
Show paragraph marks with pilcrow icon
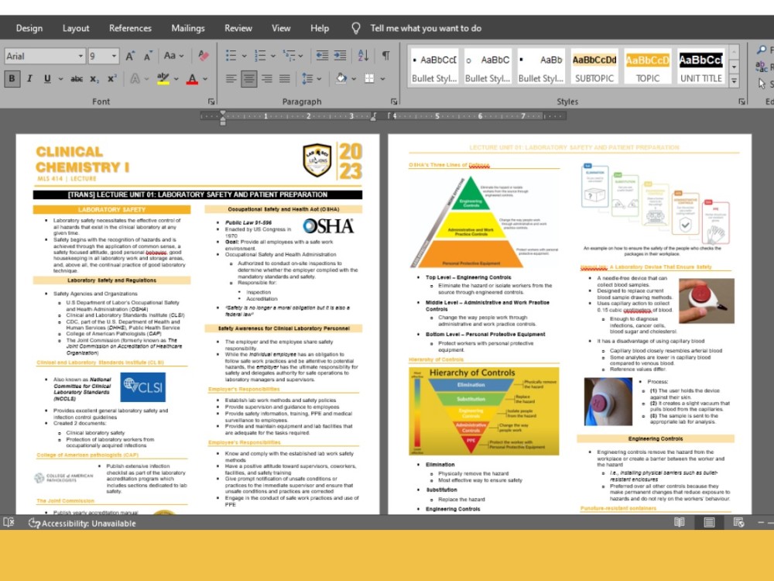click(386, 55)
